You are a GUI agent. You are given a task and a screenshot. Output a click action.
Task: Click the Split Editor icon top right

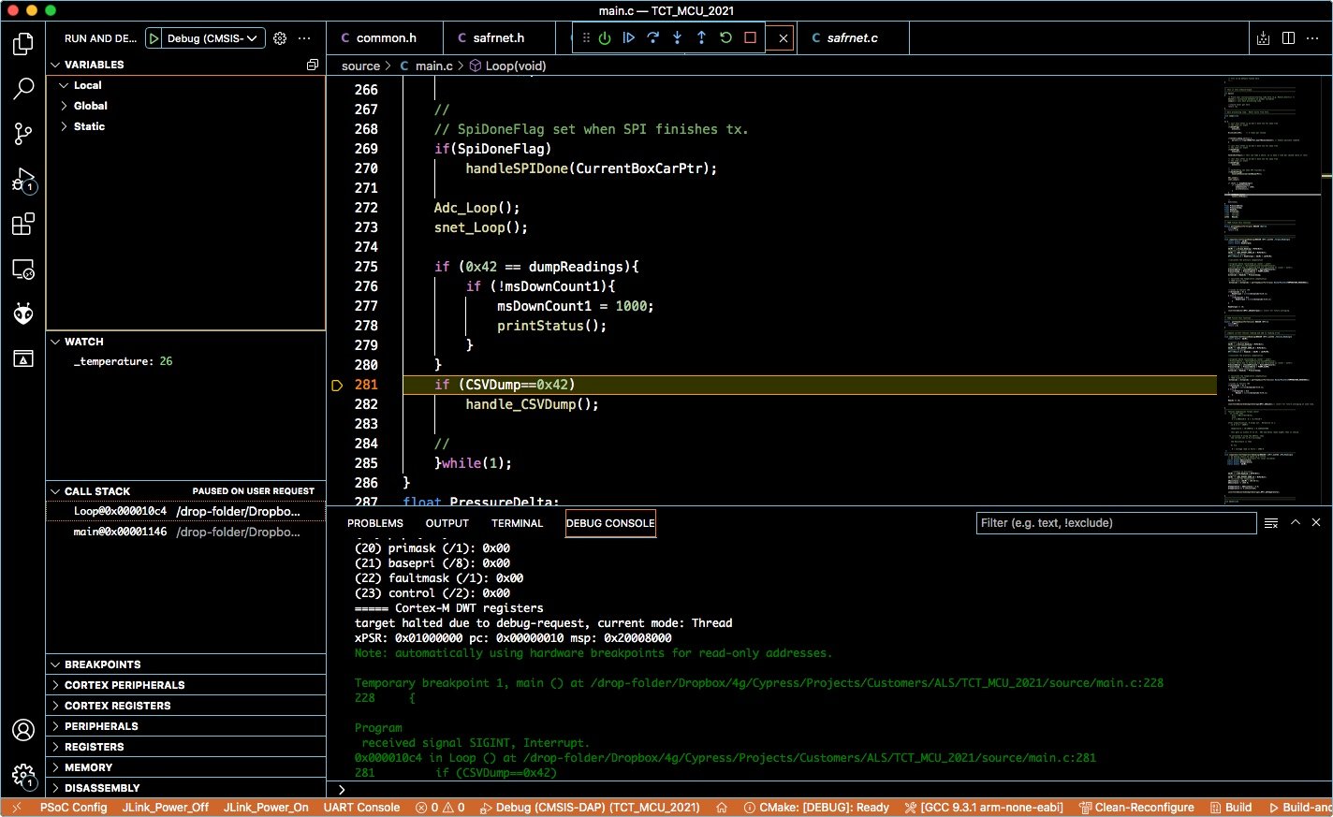[x=1289, y=37]
